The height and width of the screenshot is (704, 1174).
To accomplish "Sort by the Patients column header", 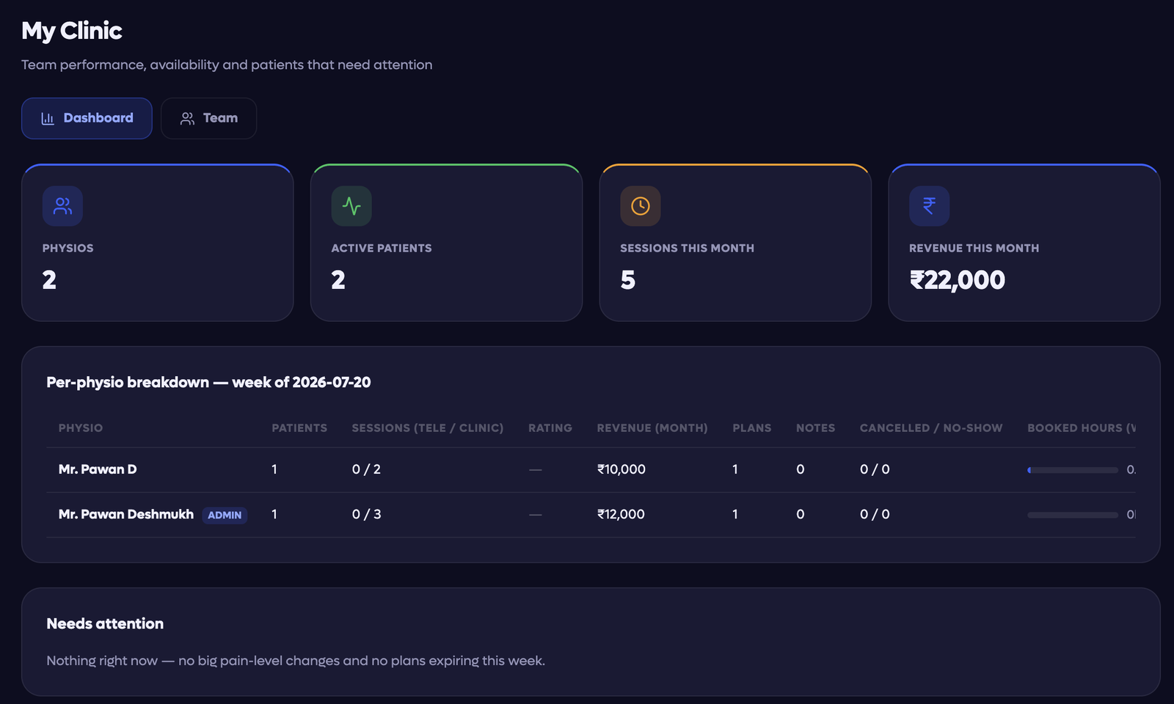I will (299, 428).
